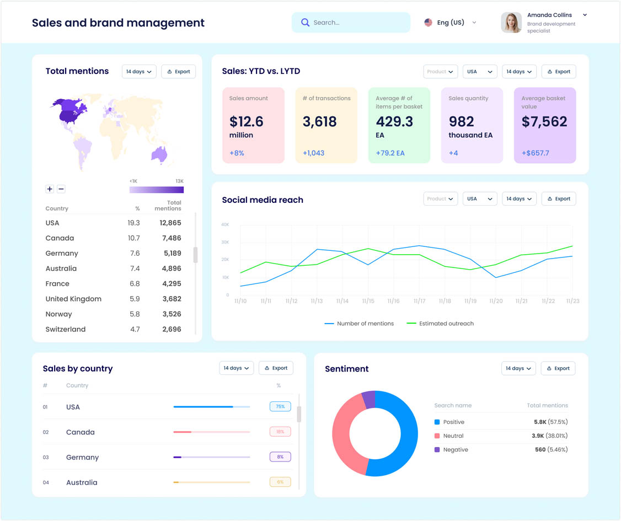Click the pink Neutral legend square
Screen dimensions: 621x521
pyautogui.click(x=437, y=436)
